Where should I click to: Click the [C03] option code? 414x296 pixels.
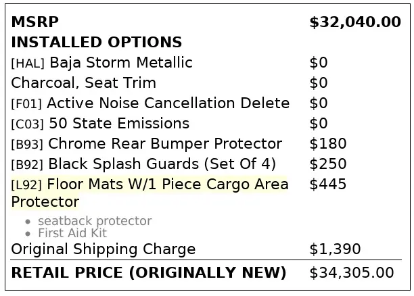click(x=28, y=124)
